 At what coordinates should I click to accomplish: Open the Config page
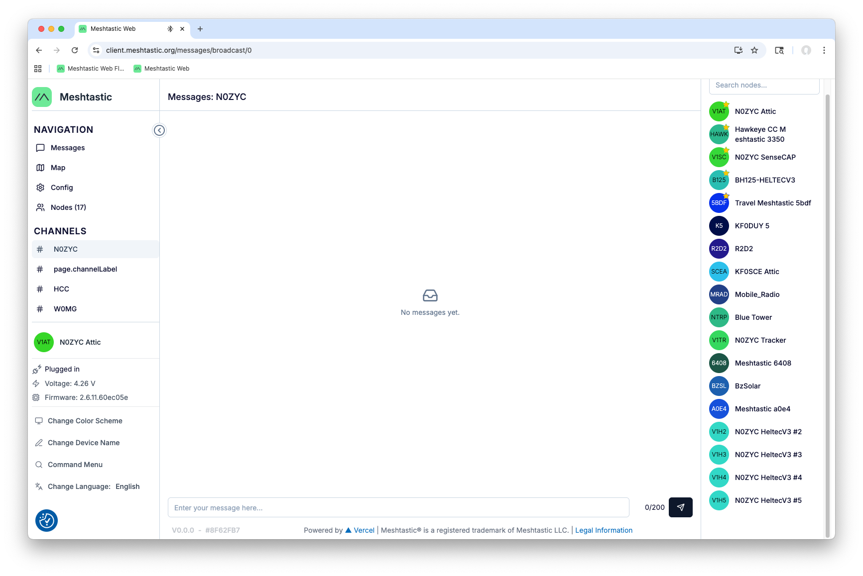click(62, 188)
